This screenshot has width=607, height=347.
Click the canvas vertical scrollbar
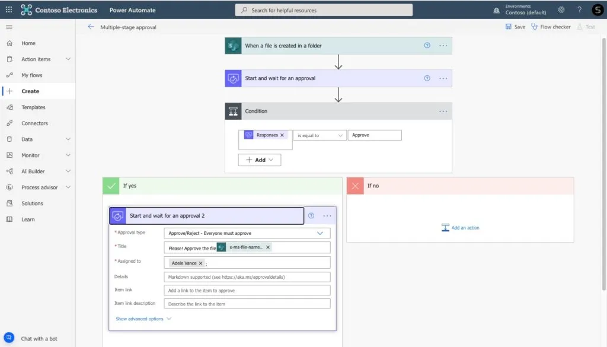(604, 164)
